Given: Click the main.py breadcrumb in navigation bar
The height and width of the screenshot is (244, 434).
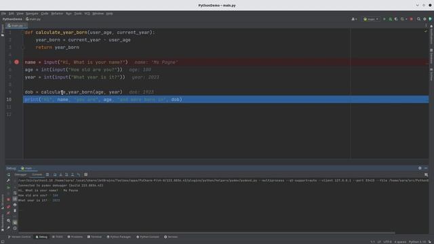Looking at the screenshot, I should click(x=33, y=19).
